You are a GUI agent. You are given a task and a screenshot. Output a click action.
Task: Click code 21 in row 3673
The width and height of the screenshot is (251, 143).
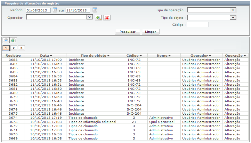tap(134, 122)
